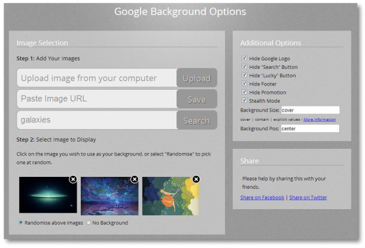365x248 pixels.
Task: Remove the galaxy disc image thumbnail
Action: 73,179
